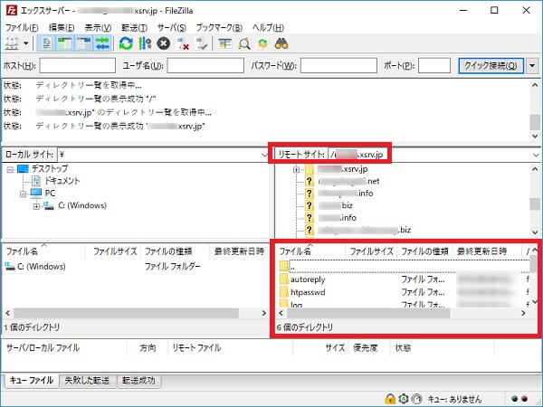Click the binoculars file search icon
543x407 pixels.
(x=281, y=43)
